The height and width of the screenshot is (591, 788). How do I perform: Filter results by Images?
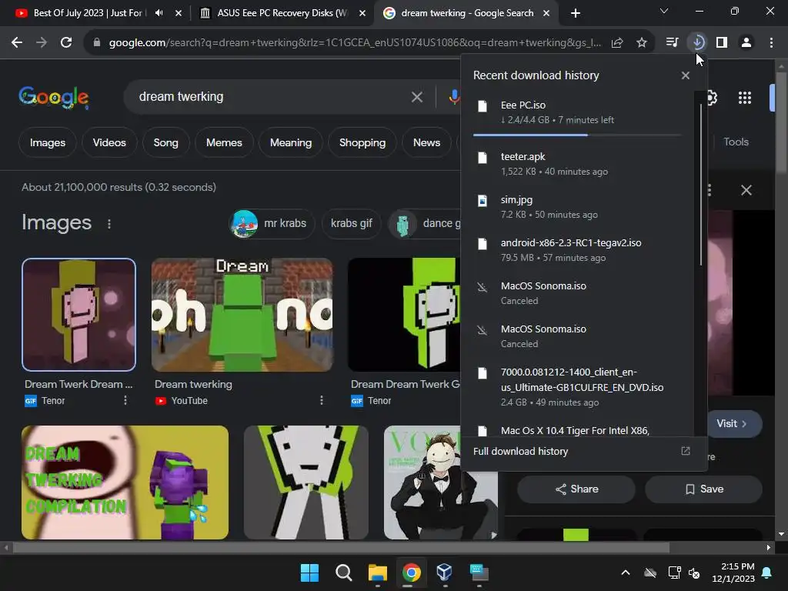pos(47,142)
